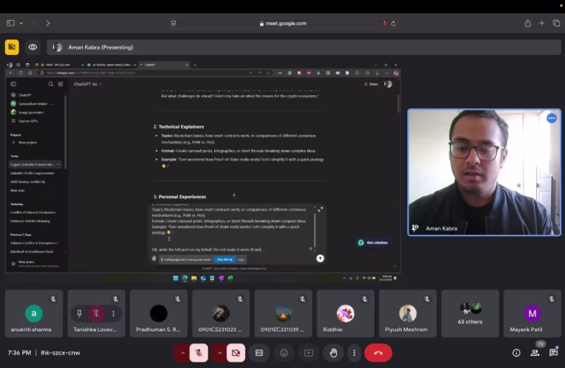Toggle microphone mute button

[199, 353]
